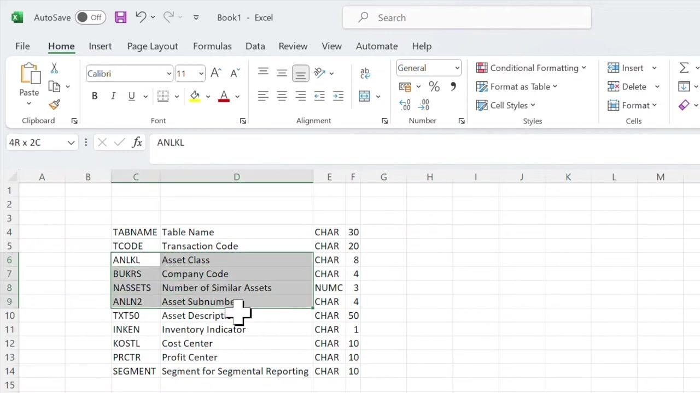The image size is (700, 393).
Task: Click the Orientation text angle icon
Action: (x=320, y=73)
